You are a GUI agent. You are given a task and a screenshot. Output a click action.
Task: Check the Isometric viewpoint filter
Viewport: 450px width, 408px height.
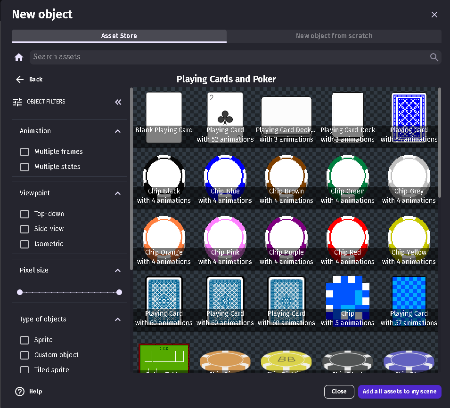click(x=25, y=244)
